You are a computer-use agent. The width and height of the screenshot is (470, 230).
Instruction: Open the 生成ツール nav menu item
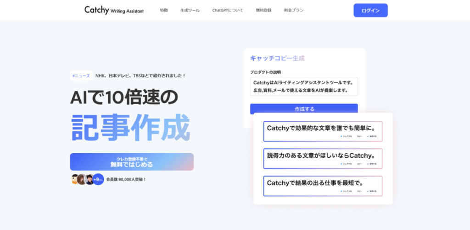(190, 10)
